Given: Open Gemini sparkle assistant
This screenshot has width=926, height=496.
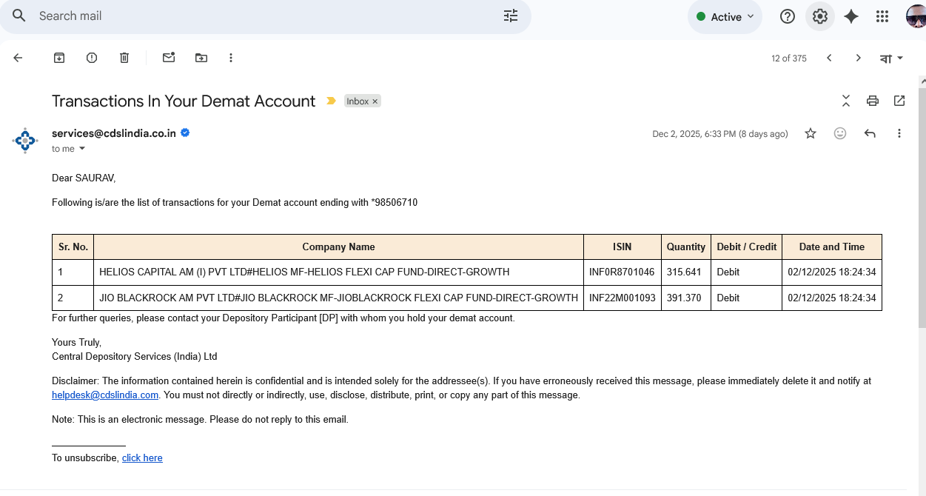Looking at the screenshot, I should [x=851, y=16].
